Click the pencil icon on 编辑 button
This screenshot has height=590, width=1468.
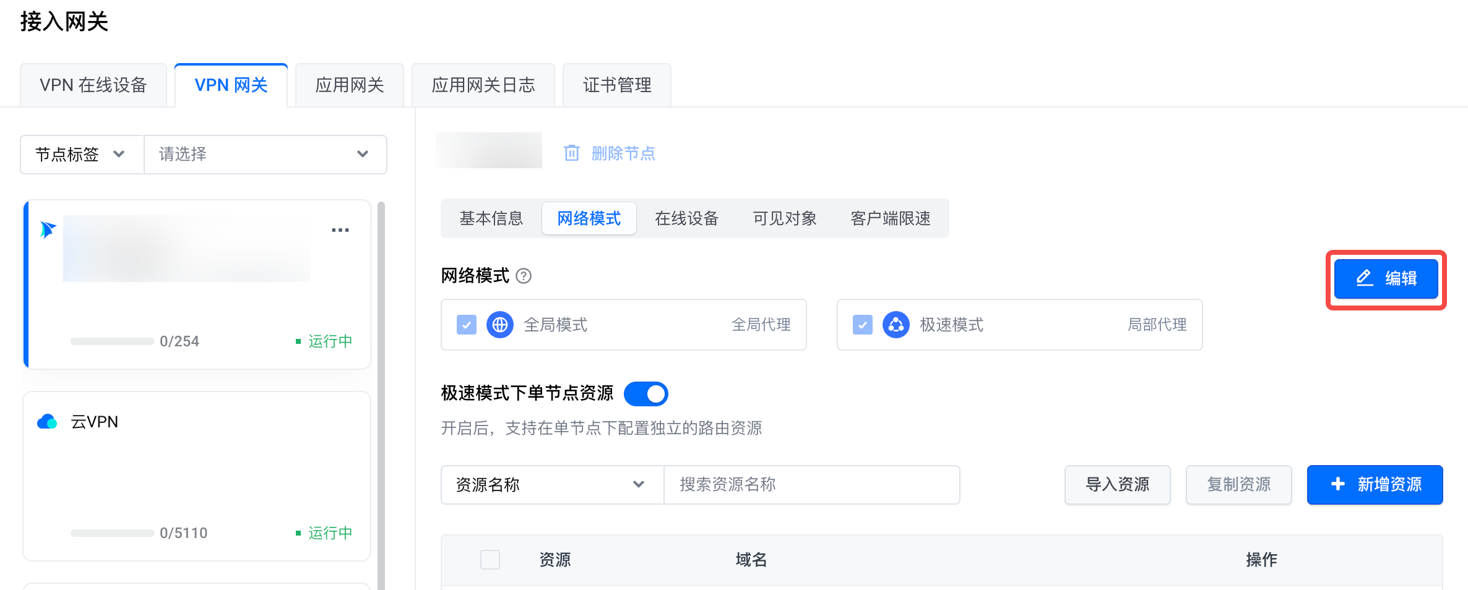click(x=1365, y=278)
